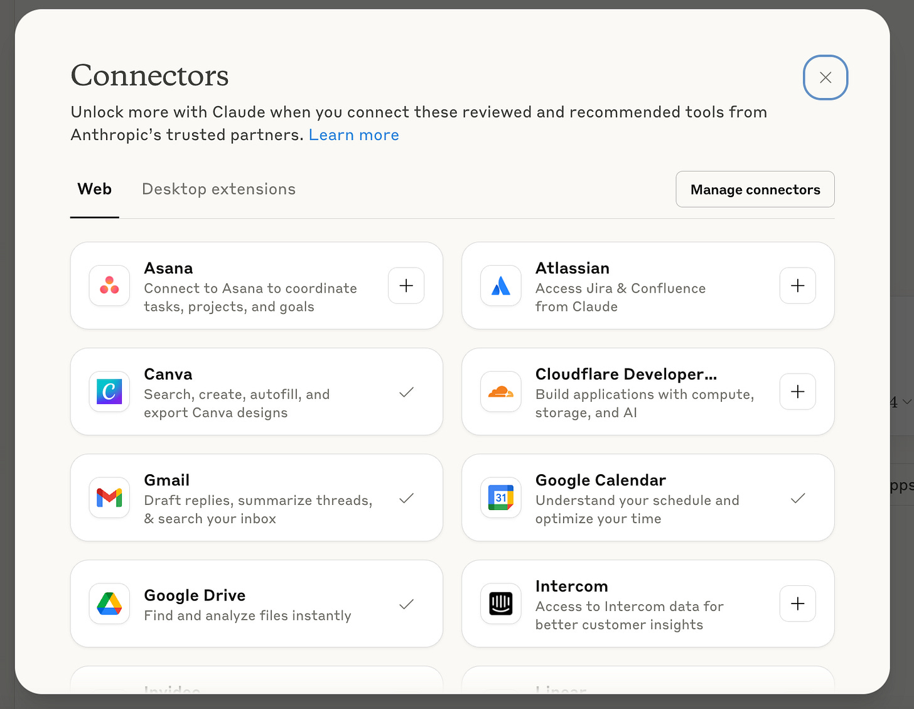Close the Connectors dialog
This screenshot has height=709, width=914.
(x=825, y=77)
